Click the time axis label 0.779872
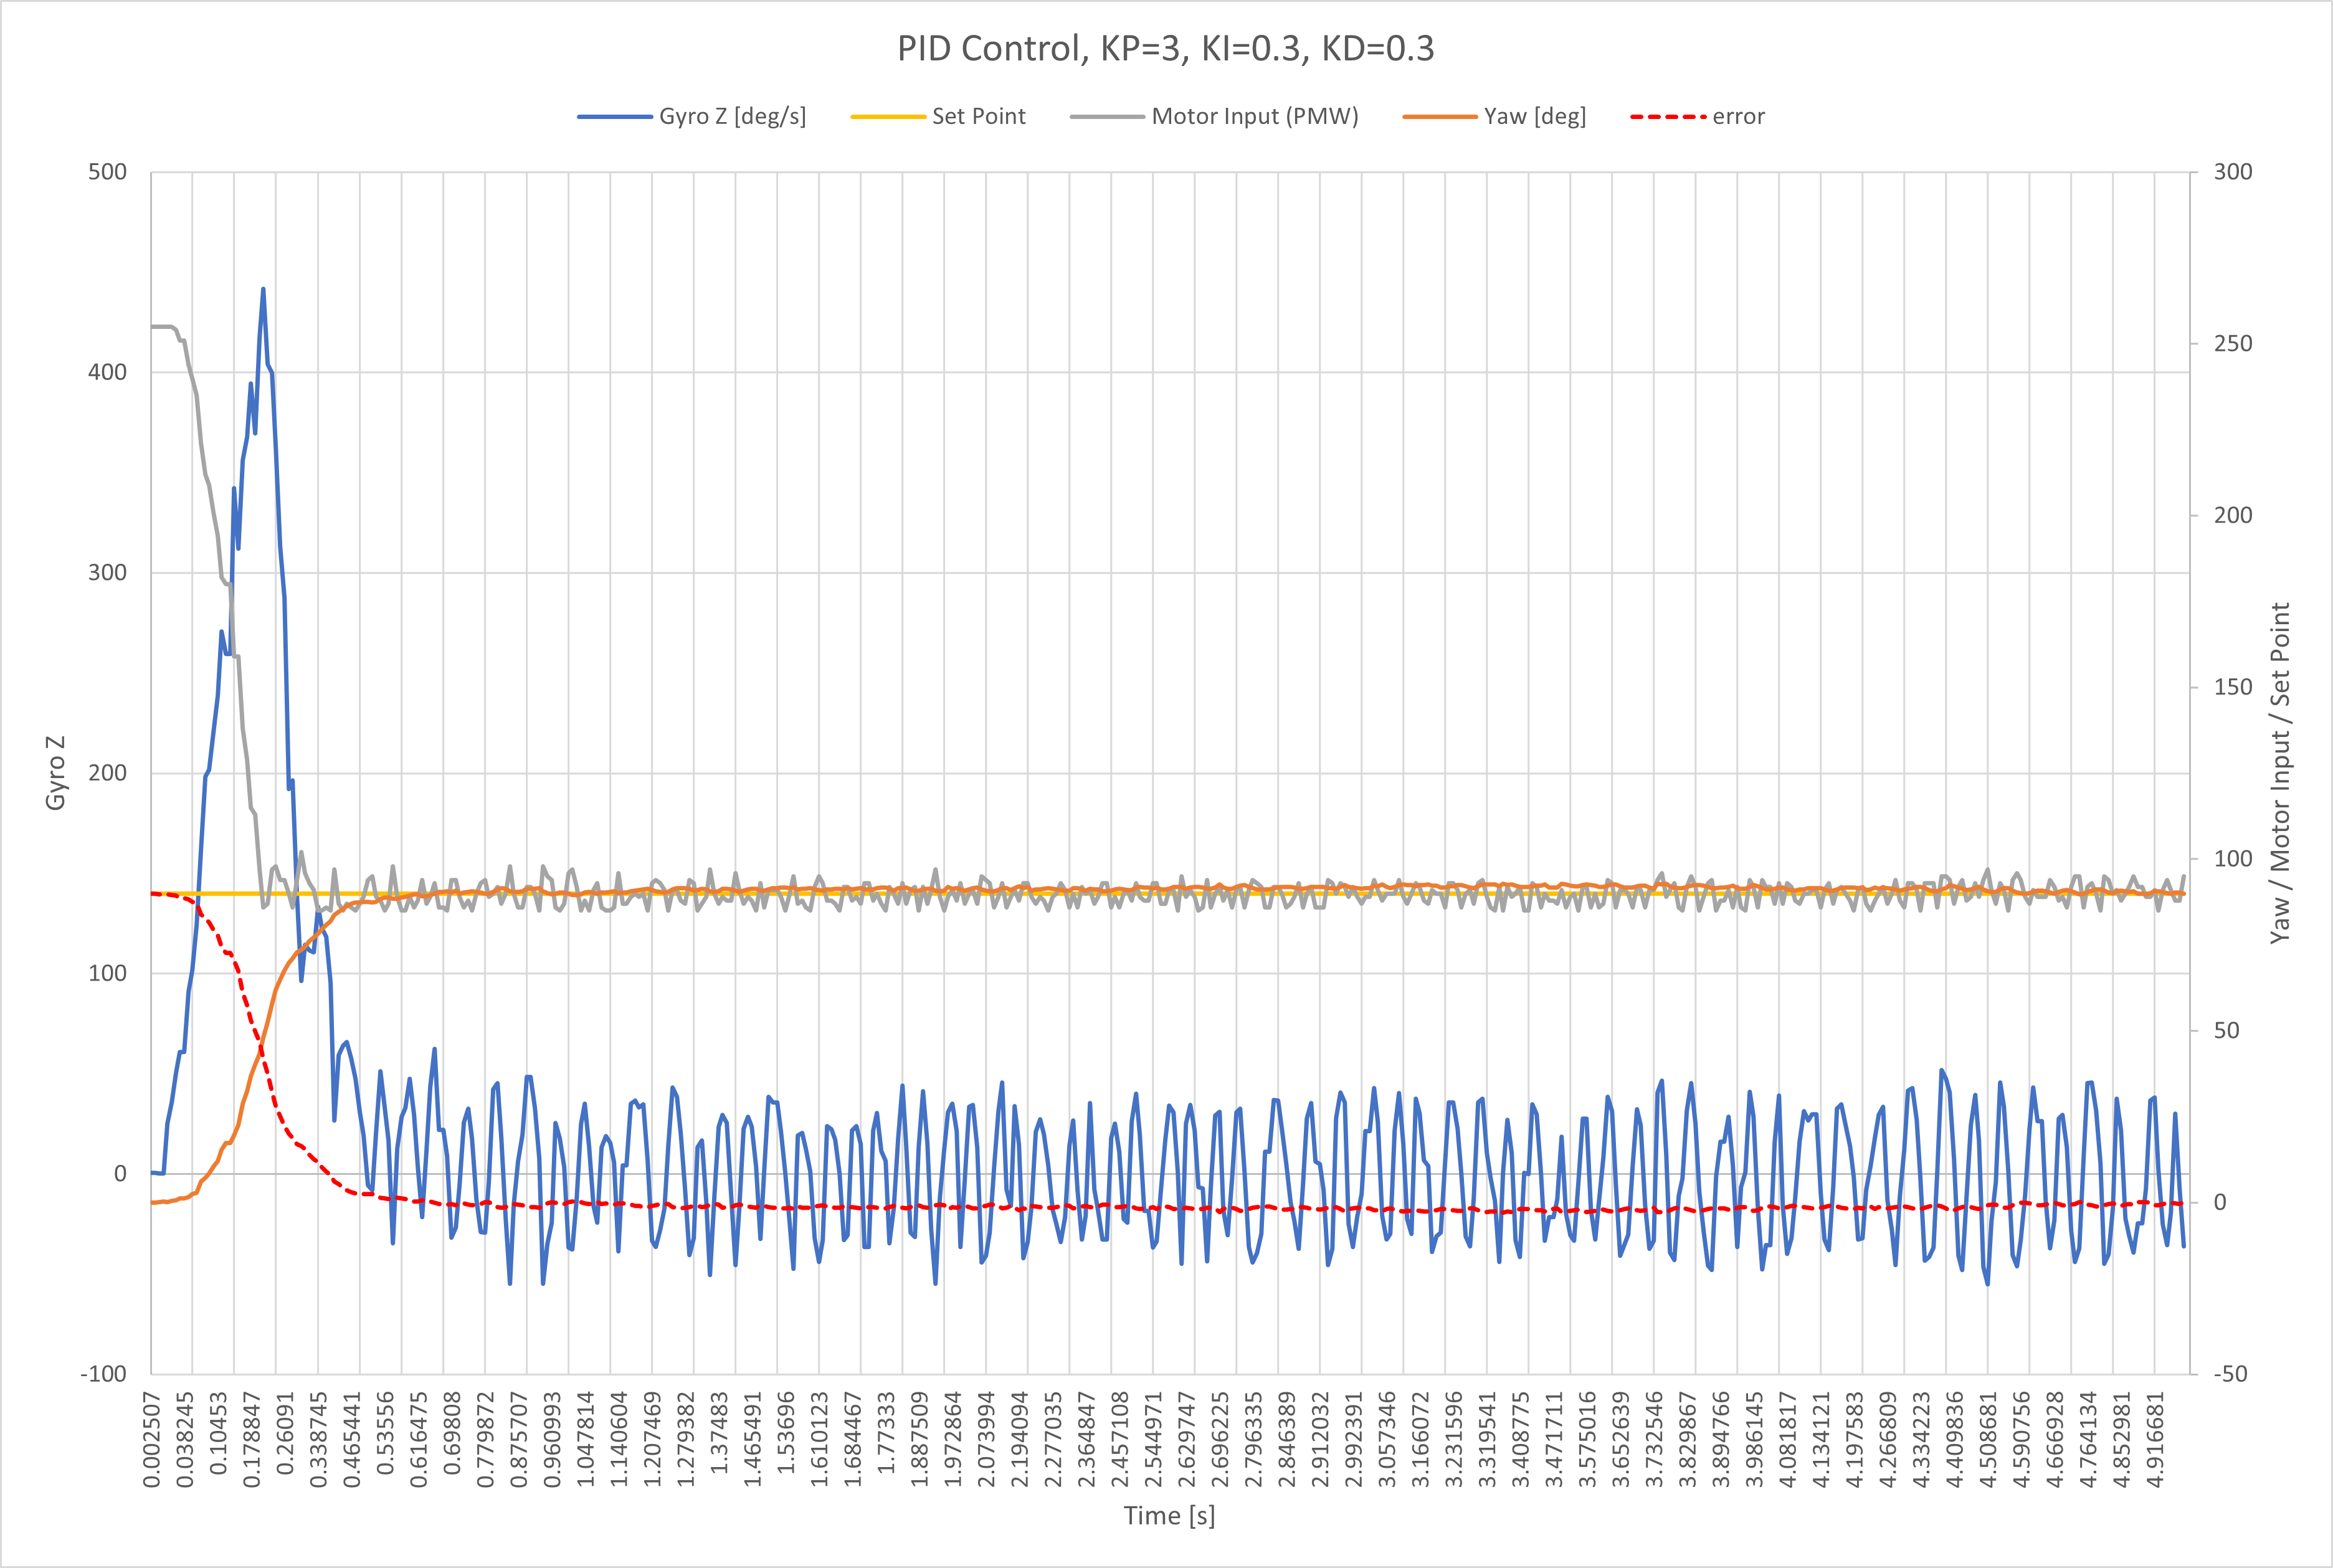The width and height of the screenshot is (2333, 1568). pyautogui.click(x=486, y=1439)
